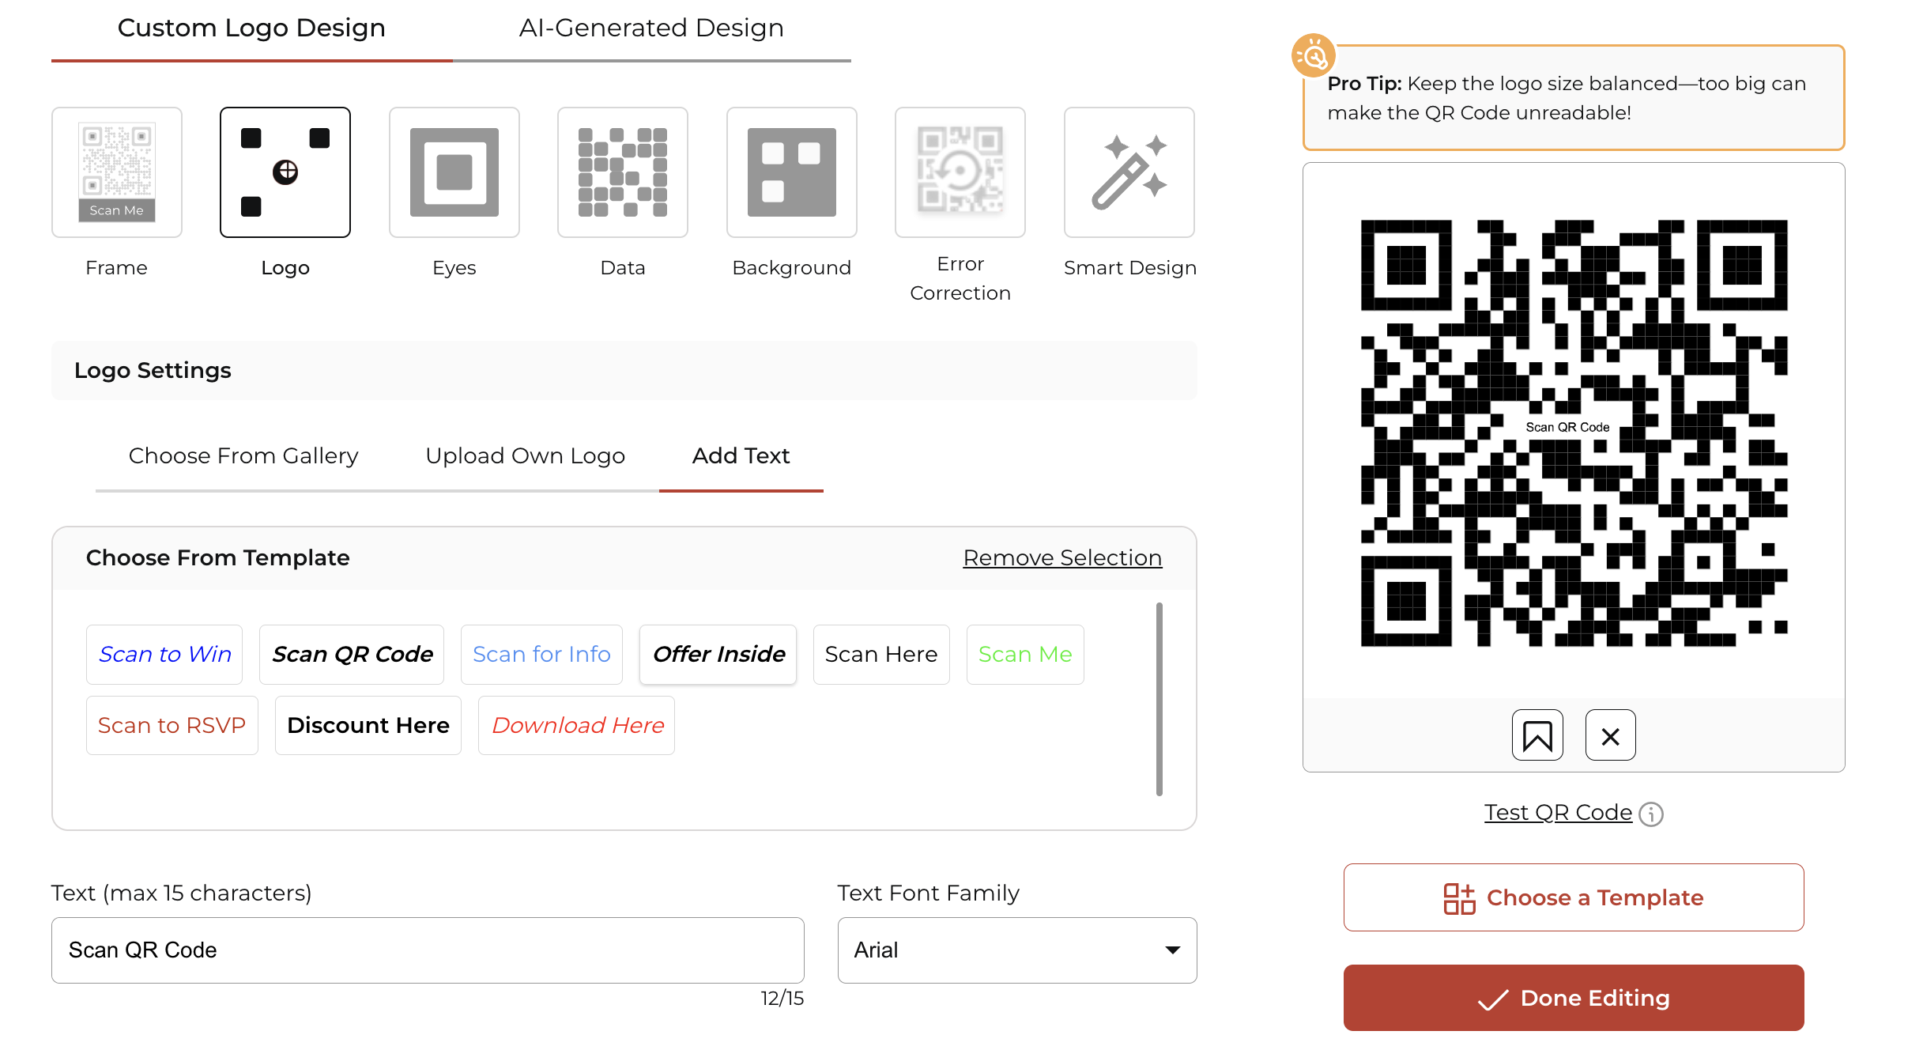Open the Error Correction icon

(960, 172)
